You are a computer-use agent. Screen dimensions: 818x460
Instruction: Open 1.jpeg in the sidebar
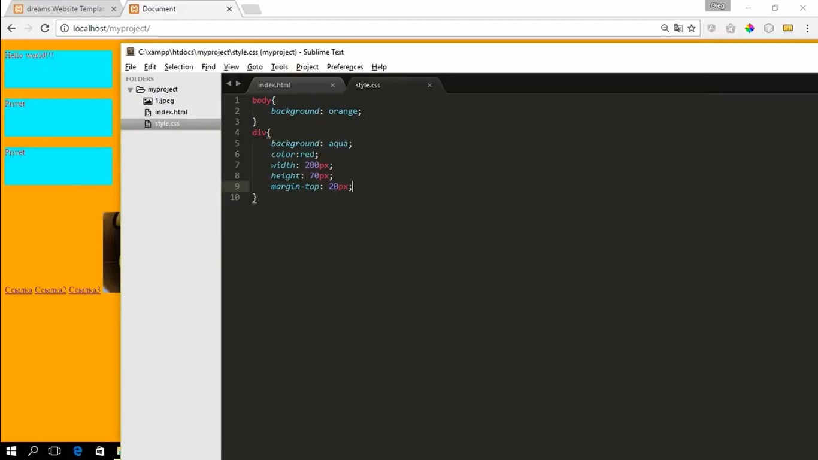tap(165, 101)
